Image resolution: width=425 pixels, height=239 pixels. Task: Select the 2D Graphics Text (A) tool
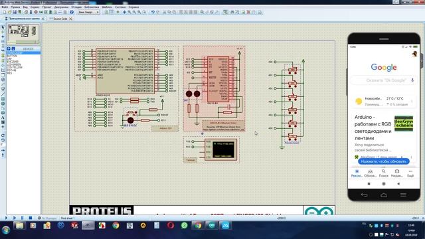point(3,118)
